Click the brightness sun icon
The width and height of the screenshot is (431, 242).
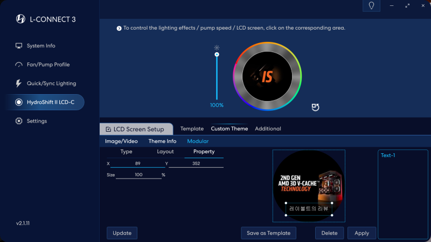point(217,47)
